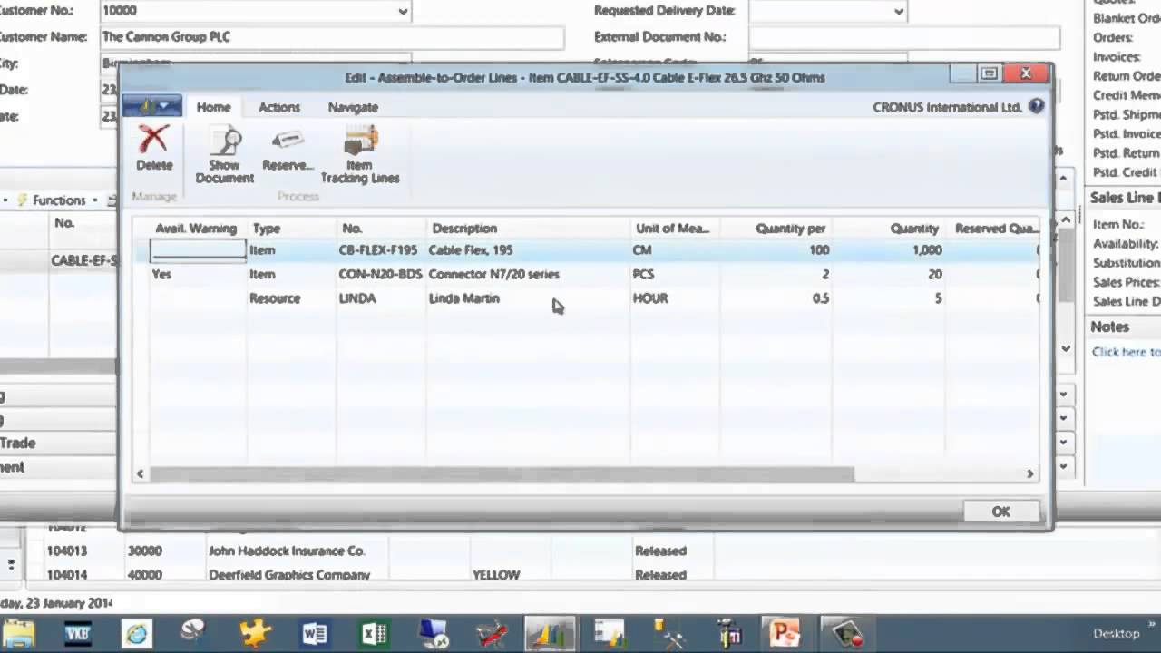Click the puzzle piece taskbar icon

tap(255, 633)
